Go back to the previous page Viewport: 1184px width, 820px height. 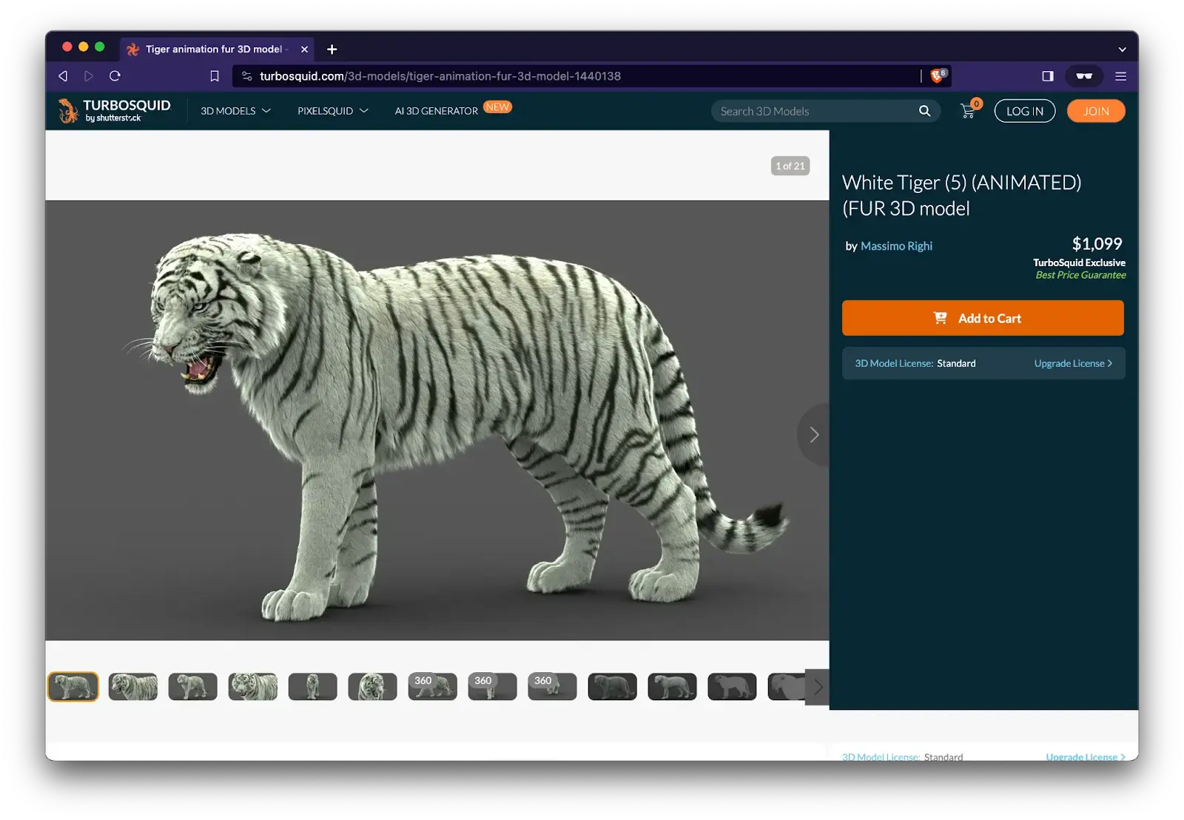click(x=63, y=76)
